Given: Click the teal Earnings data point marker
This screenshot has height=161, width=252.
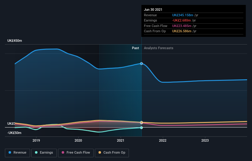Looking at the screenshot, I should pos(142,128).
